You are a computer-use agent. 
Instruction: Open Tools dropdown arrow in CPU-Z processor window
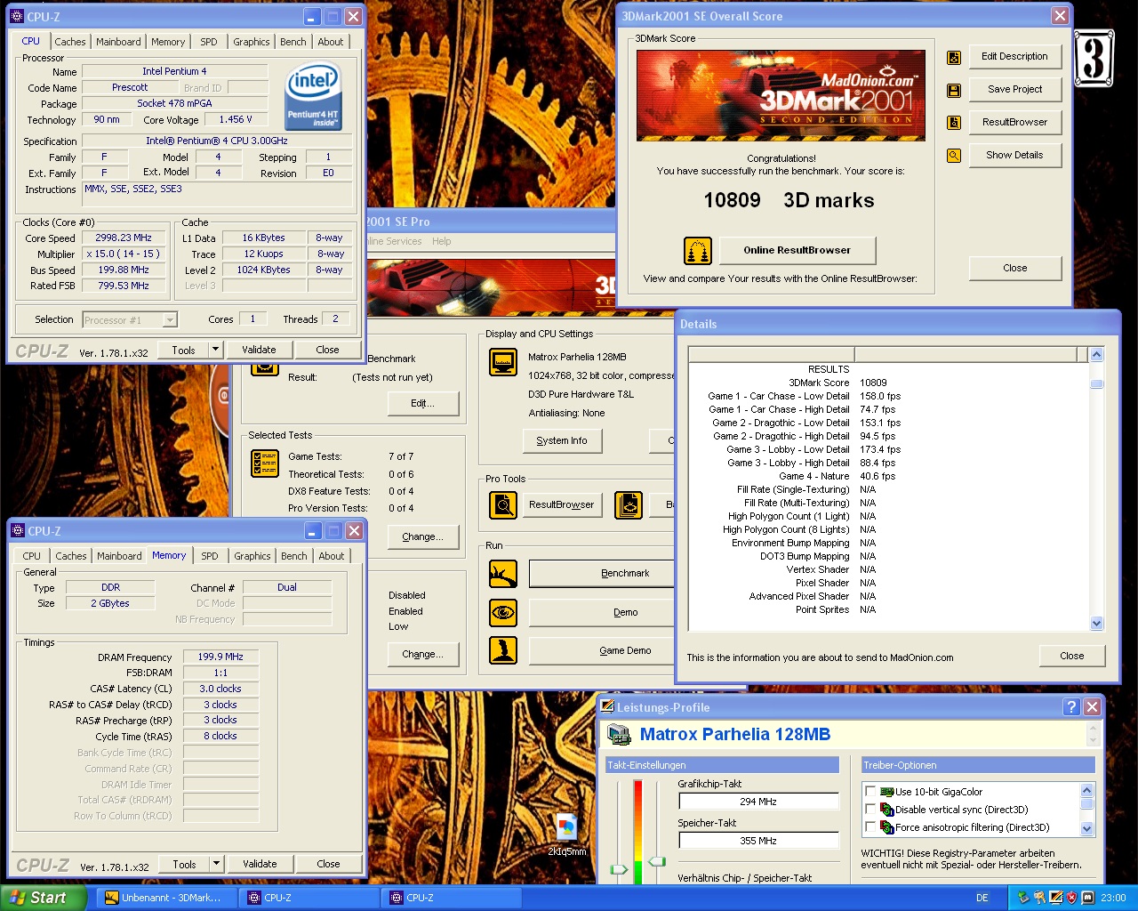tap(215, 350)
